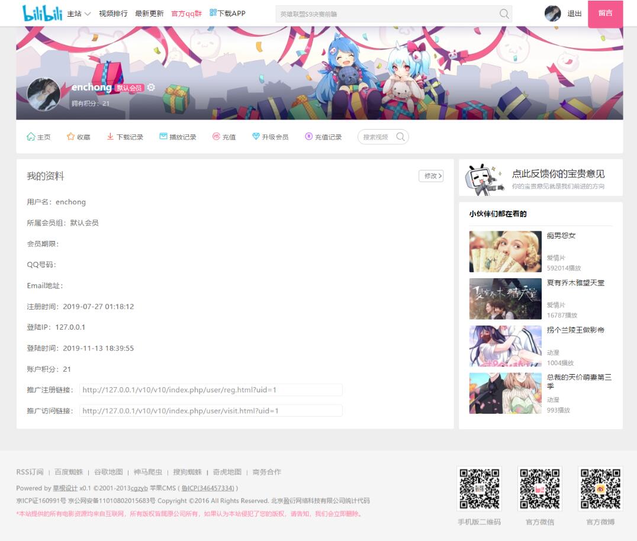
Task: Open the 鲁ICP(346457334) link
Action: (208, 488)
